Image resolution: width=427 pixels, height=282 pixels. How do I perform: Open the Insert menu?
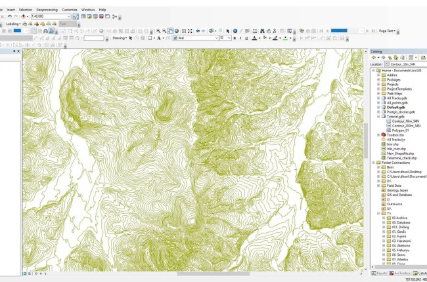[x=11, y=10]
